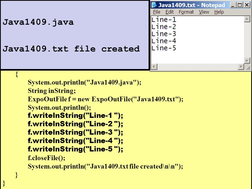Click the f.writelnString("Line-2 ") code line
This screenshot has height=189, width=252.
pos(75,124)
